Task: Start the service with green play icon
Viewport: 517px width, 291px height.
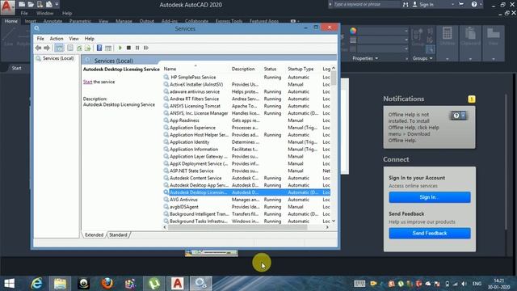Action: (x=120, y=48)
